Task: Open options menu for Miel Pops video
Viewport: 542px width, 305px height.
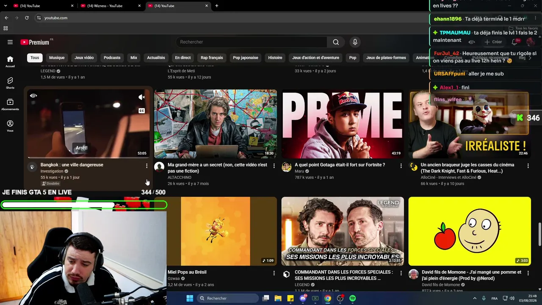Action: (274, 273)
